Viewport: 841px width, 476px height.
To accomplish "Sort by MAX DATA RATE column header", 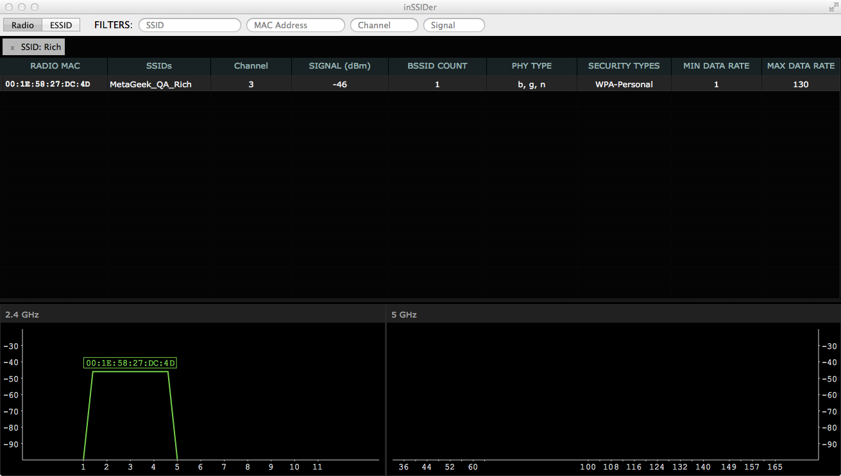I will (x=801, y=65).
